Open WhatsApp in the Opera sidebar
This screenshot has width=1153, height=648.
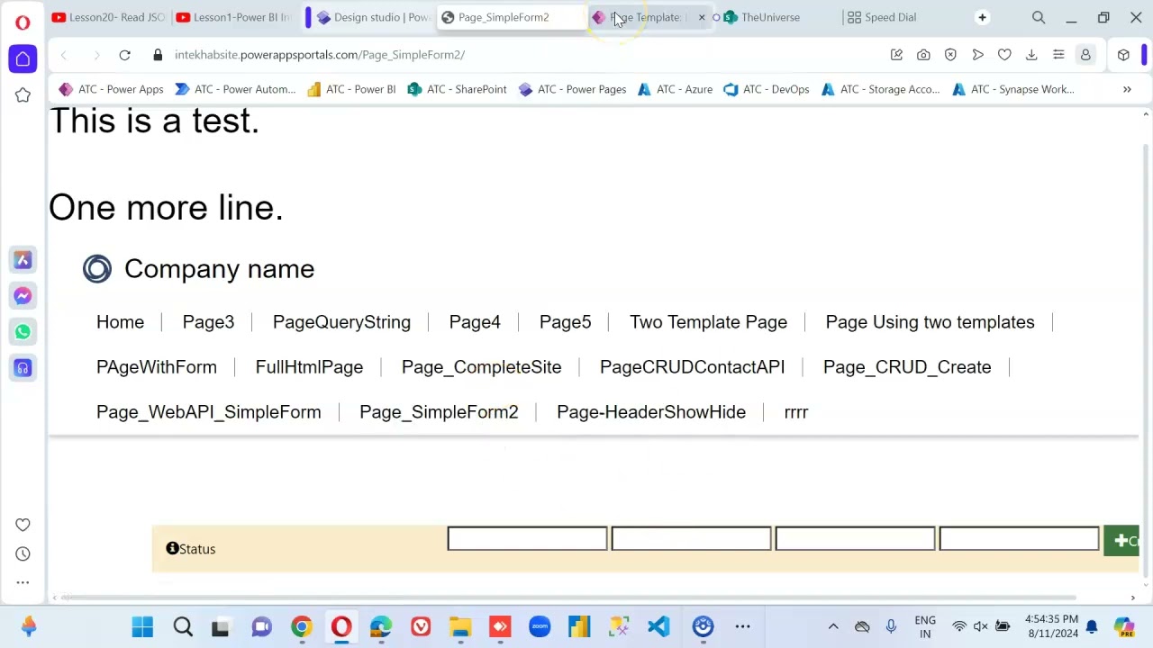(x=23, y=332)
